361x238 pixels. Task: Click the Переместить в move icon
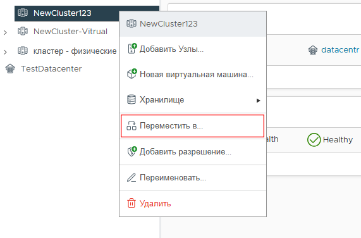[x=132, y=126]
